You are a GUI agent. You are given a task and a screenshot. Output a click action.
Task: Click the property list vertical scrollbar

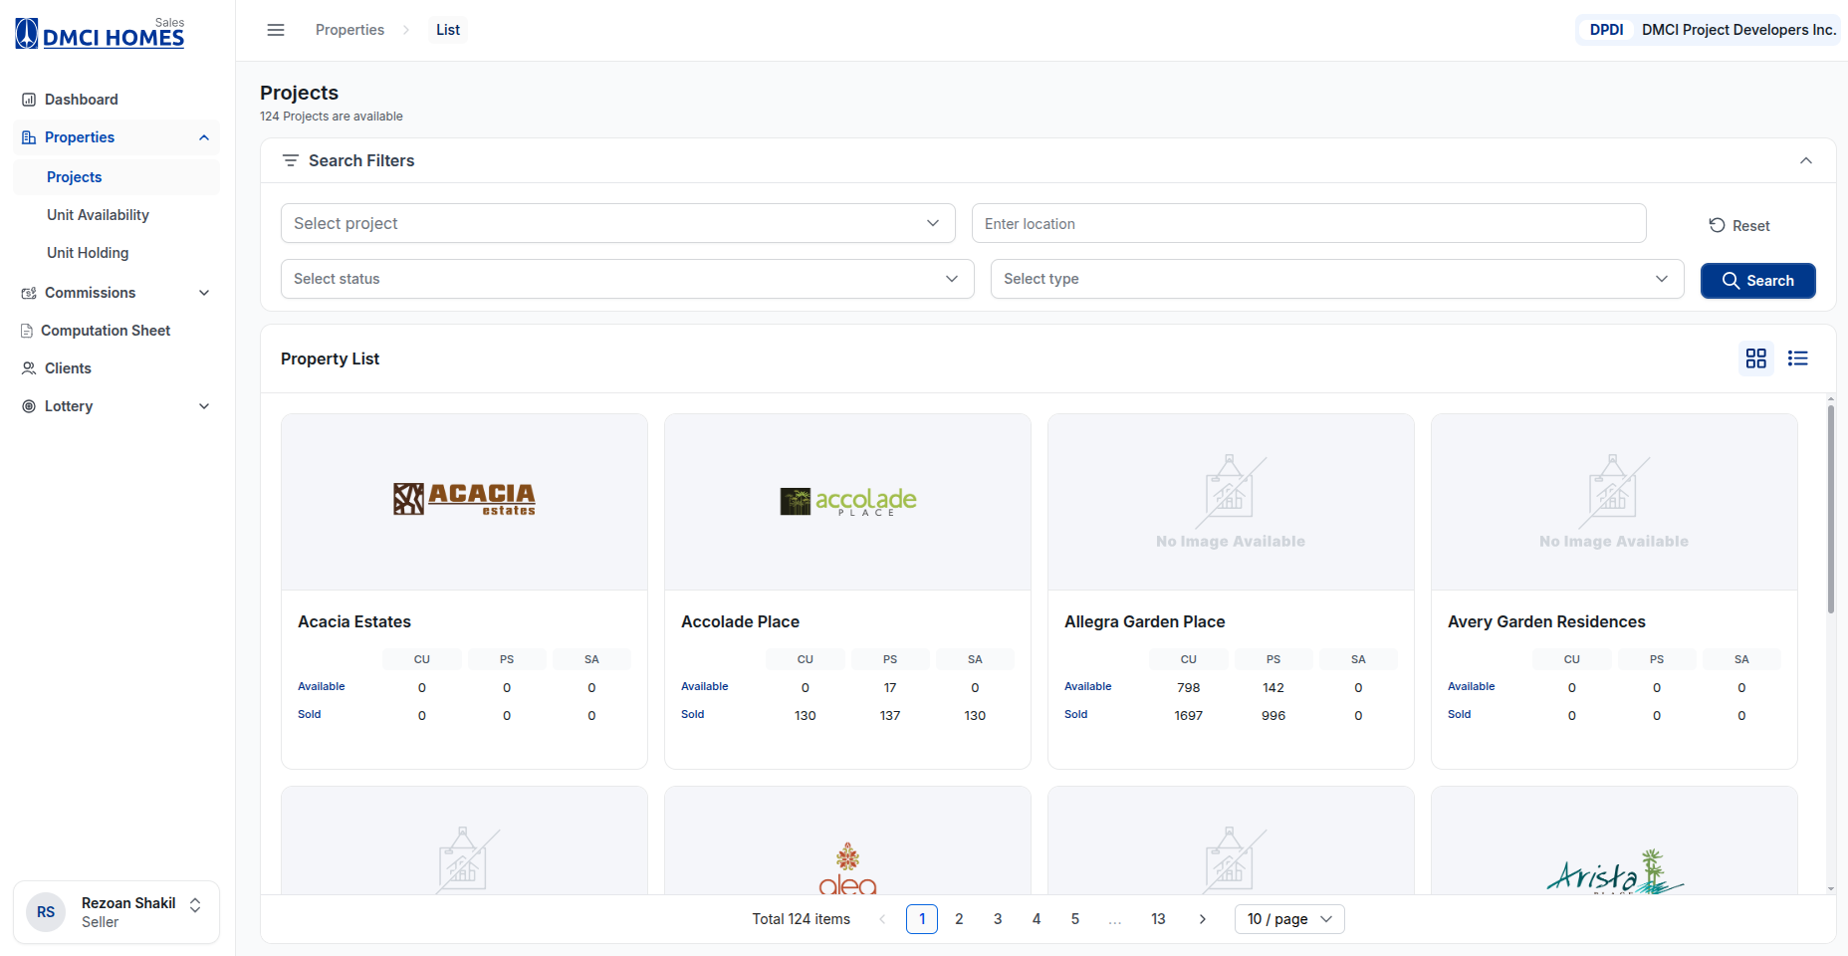point(1831,508)
